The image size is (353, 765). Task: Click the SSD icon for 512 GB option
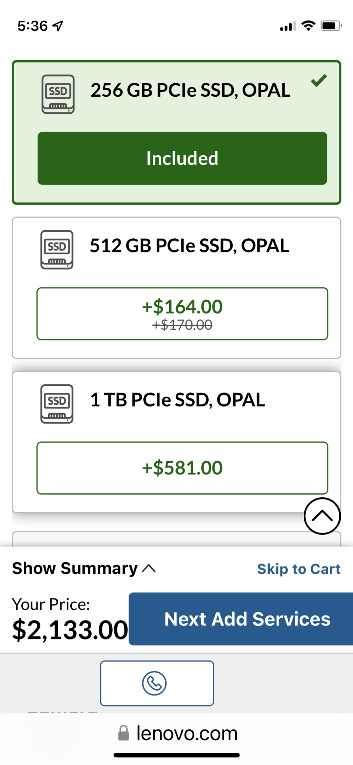click(57, 249)
